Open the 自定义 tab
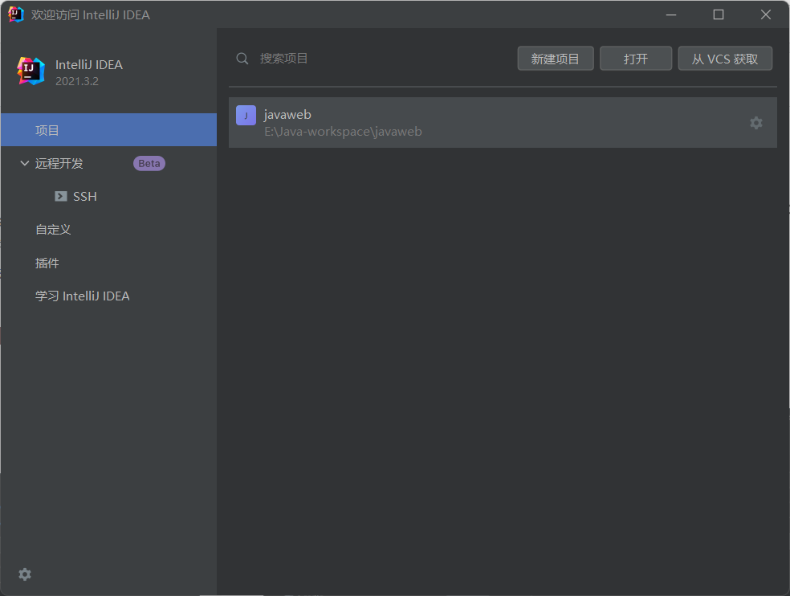The height and width of the screenshot is (596, 790). [53, 230]
